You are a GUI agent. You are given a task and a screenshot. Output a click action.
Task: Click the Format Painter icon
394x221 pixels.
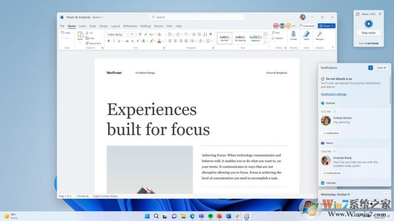pos(86,43)
